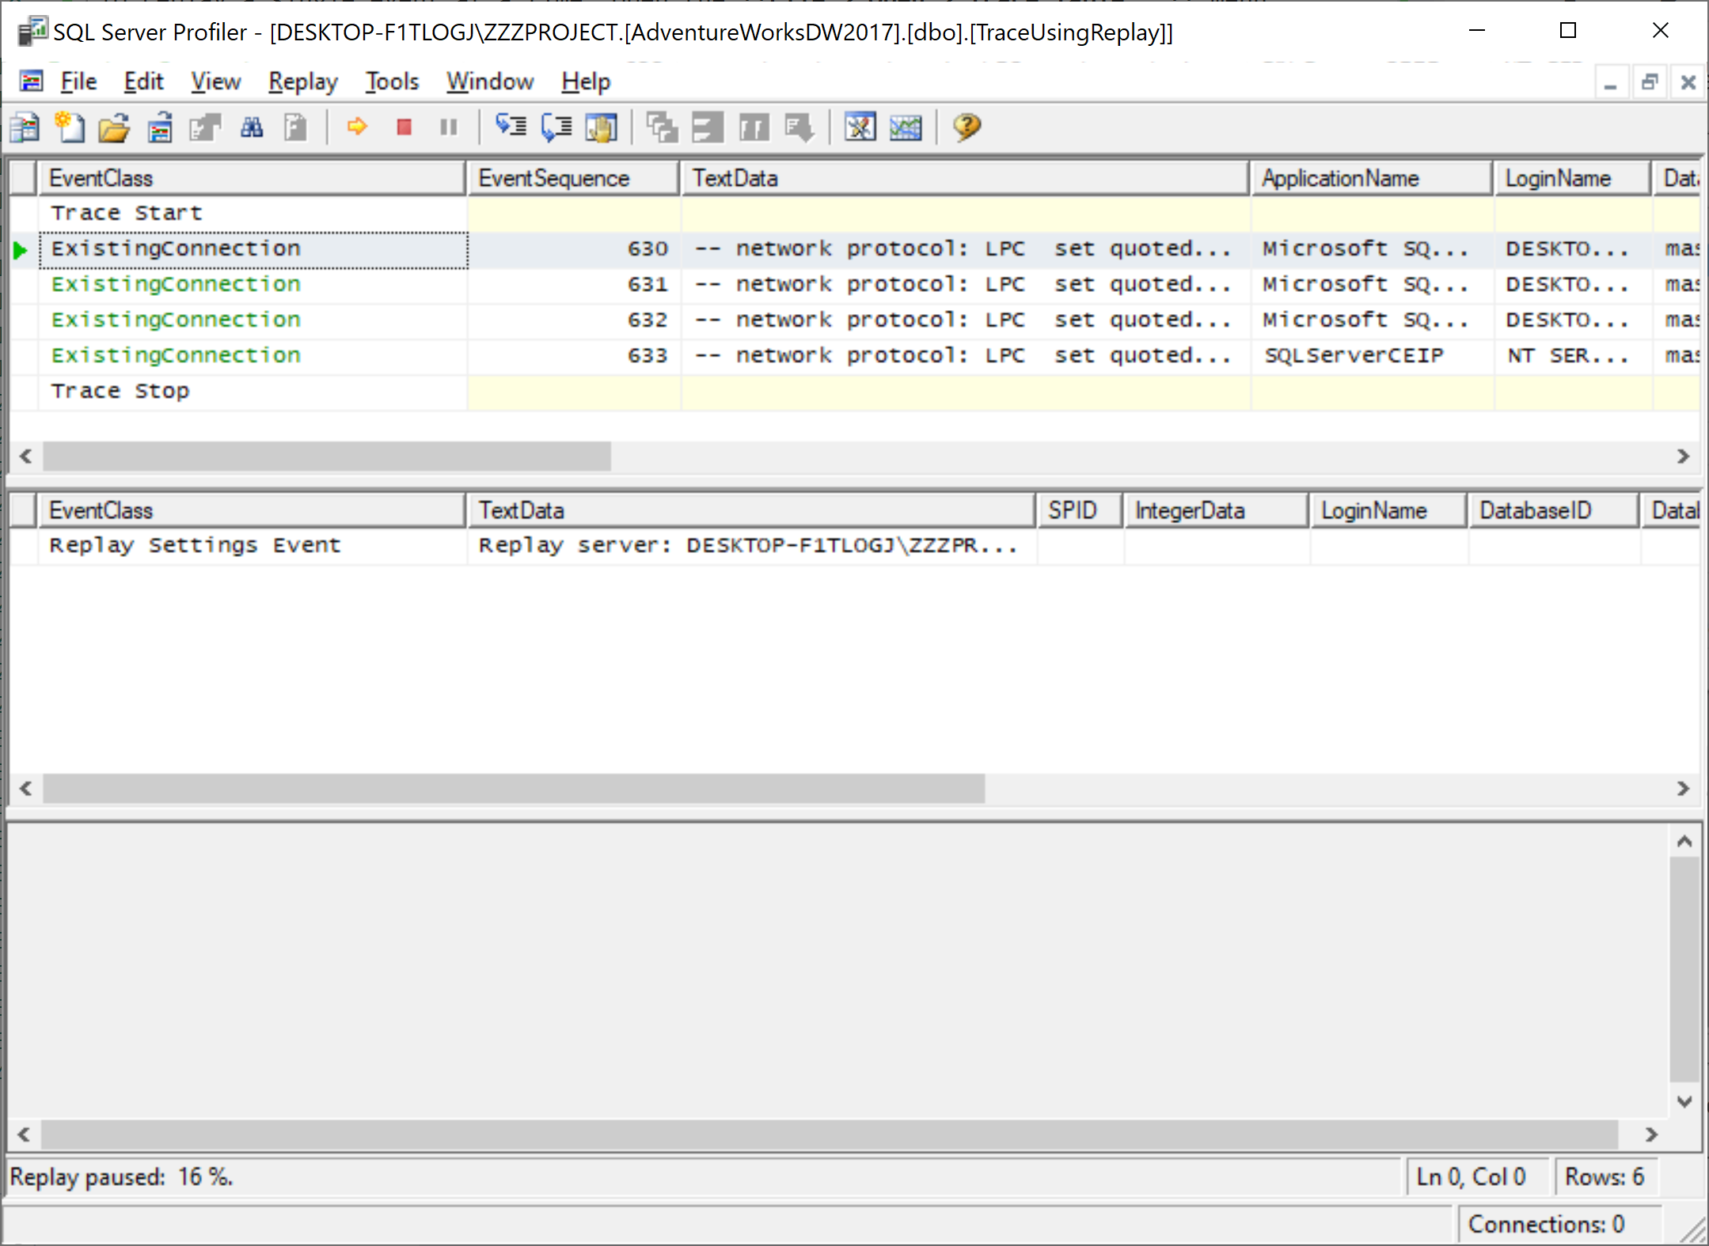Image resolution: width=1709 pixels, height=1246 pixels.
Task: Open the Performance Monitor chart icon
Action: pyautogui.click(x=906, y=127)
